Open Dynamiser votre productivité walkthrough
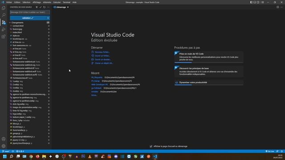285x160 pixels. (209, 83)
